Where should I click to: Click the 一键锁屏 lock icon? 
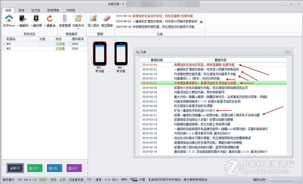36,19
